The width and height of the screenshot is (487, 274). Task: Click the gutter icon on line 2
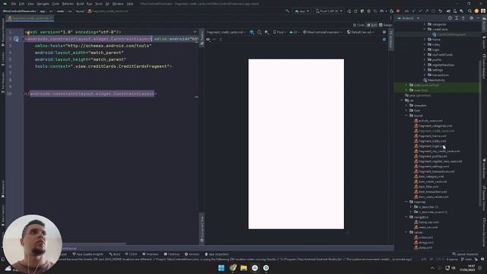(x=16, y=39)
